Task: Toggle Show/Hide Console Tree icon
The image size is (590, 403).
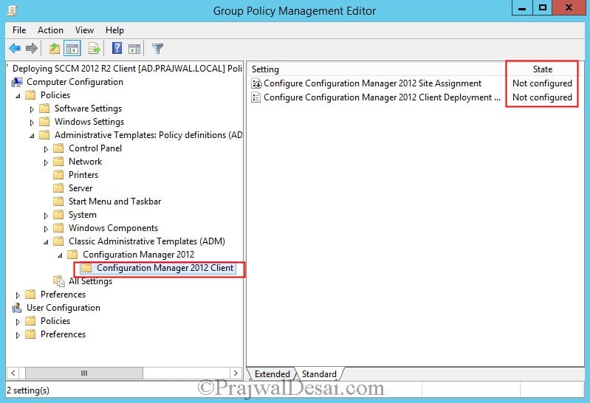Action: tap(72, 49)
